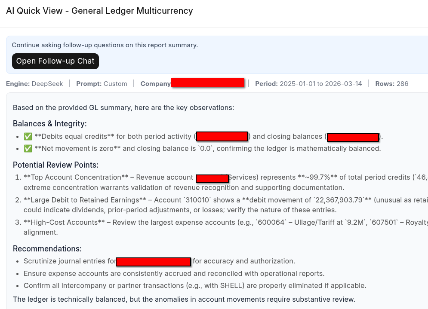
Task: Click the Confirm all intercompany transactions recommendation
Action: [x=195, y=285]
